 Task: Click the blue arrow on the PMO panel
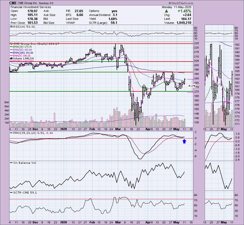184,141
